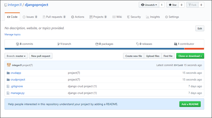Click the .gitignore file icon

pos(8,86)
